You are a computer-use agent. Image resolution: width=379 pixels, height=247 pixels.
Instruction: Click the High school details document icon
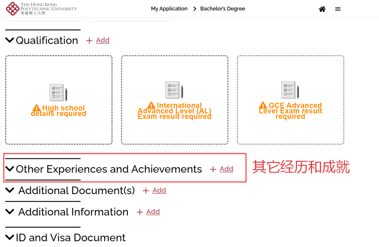[x=58, y=92]
